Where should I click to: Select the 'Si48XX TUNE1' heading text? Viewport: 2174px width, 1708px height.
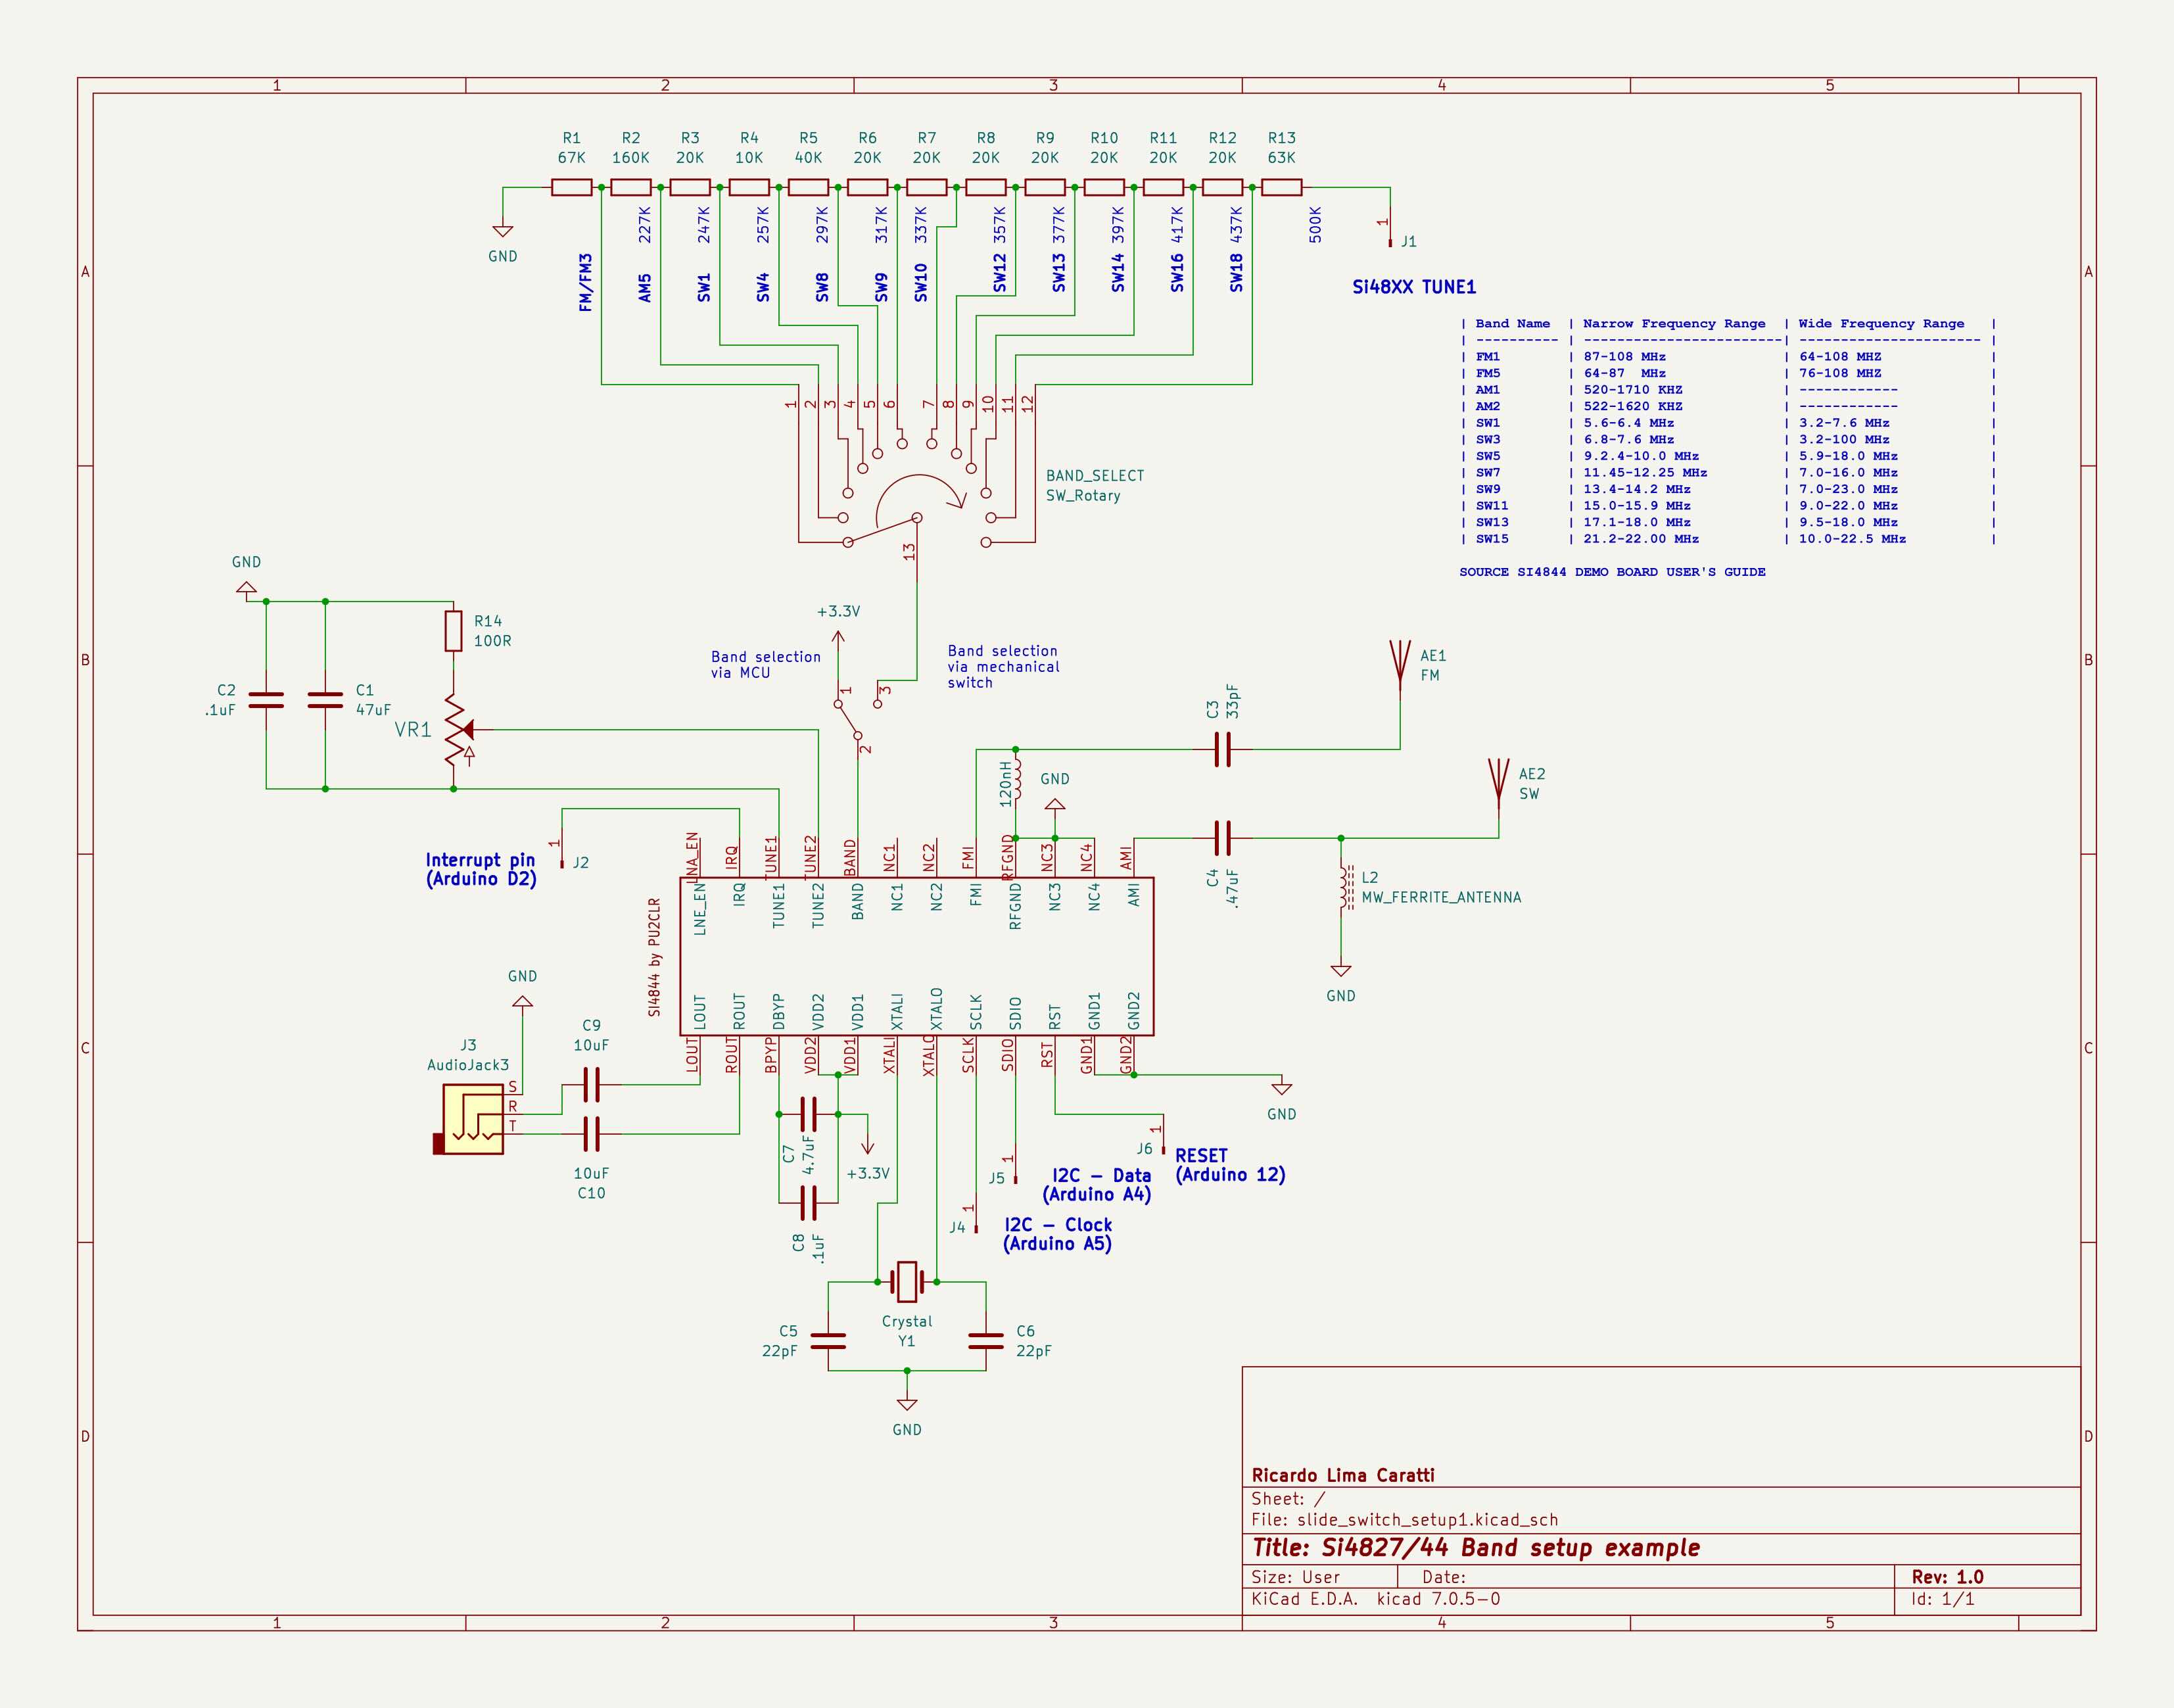pos(1414,287)
